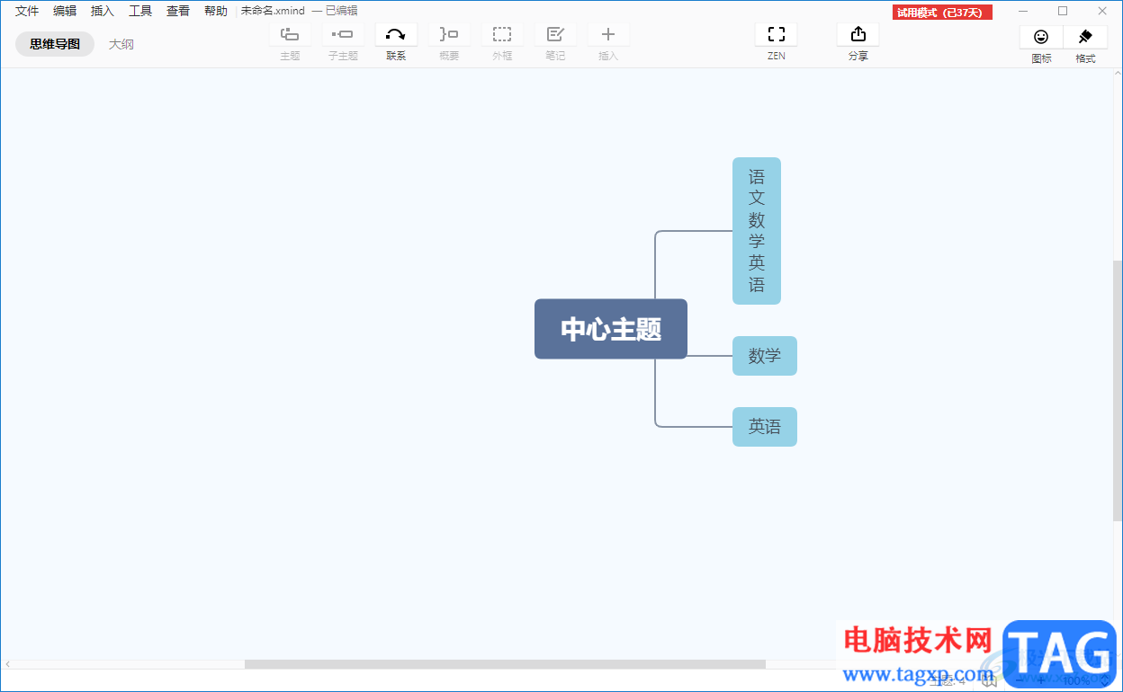1123x692 pixels.
Task: Open the 编辑 menu
Action: [x=65, y=11]
